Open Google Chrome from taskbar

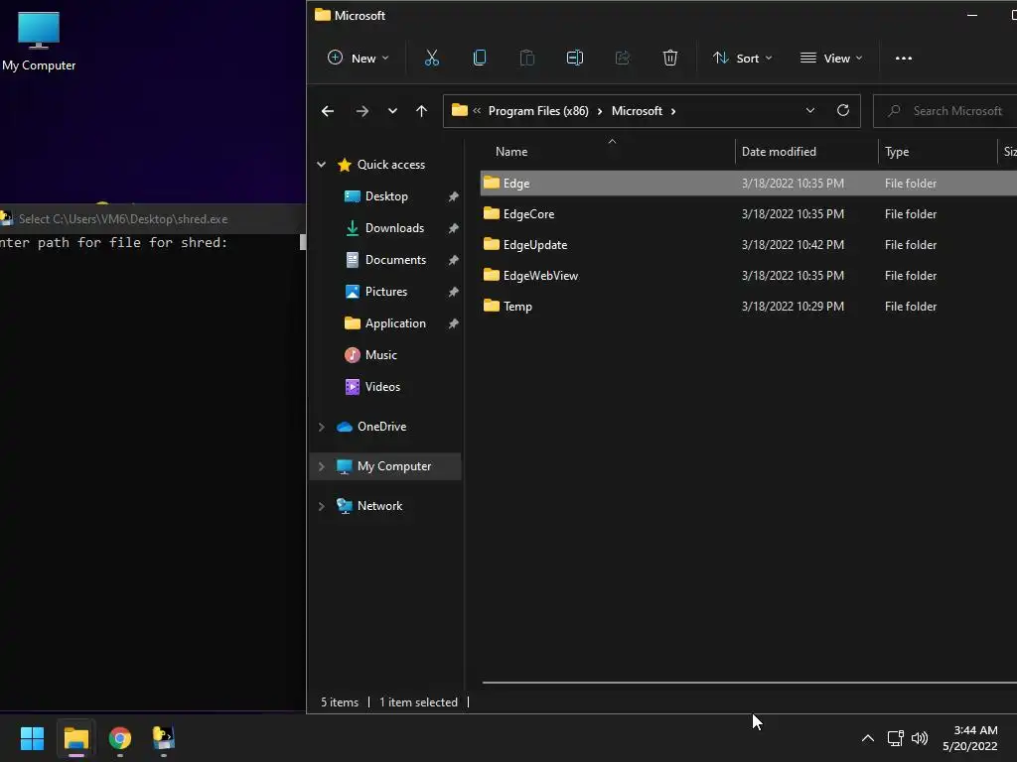120,738
